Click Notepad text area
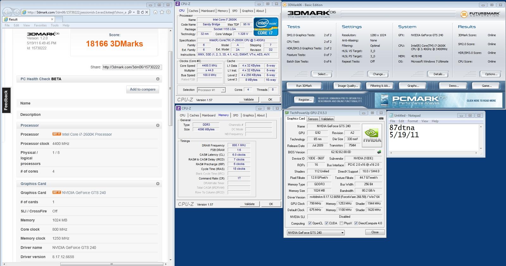Screen dimensions: 506x266 (434, 137)
